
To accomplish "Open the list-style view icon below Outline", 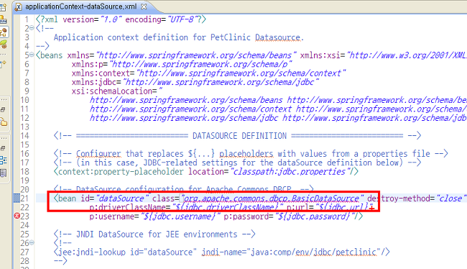I will [x=4, y=173].
